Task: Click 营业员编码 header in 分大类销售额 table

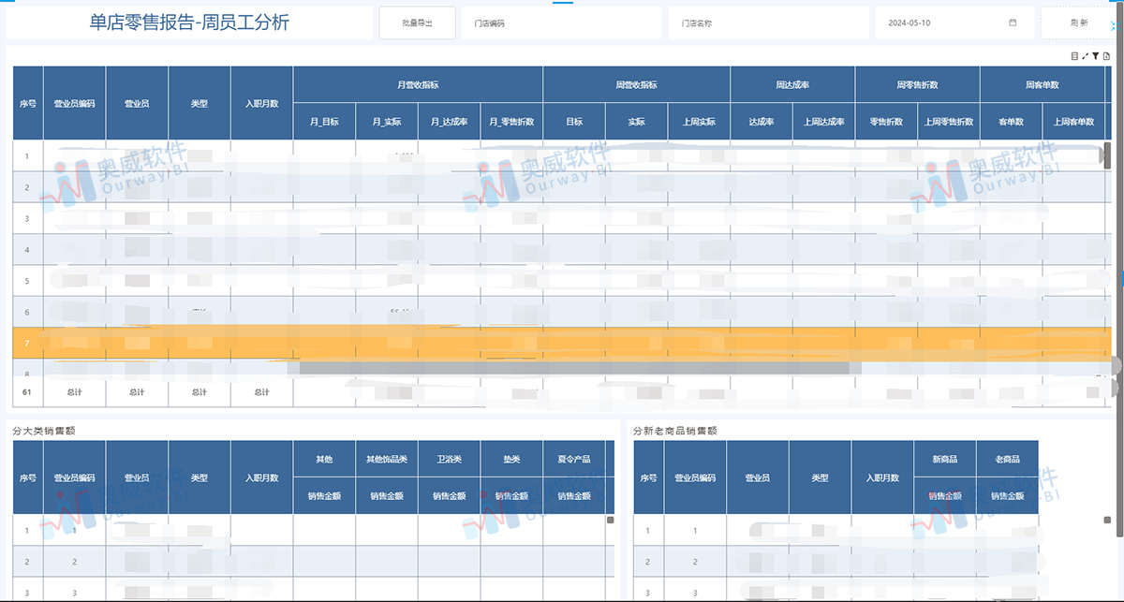Action: (75, 477)
